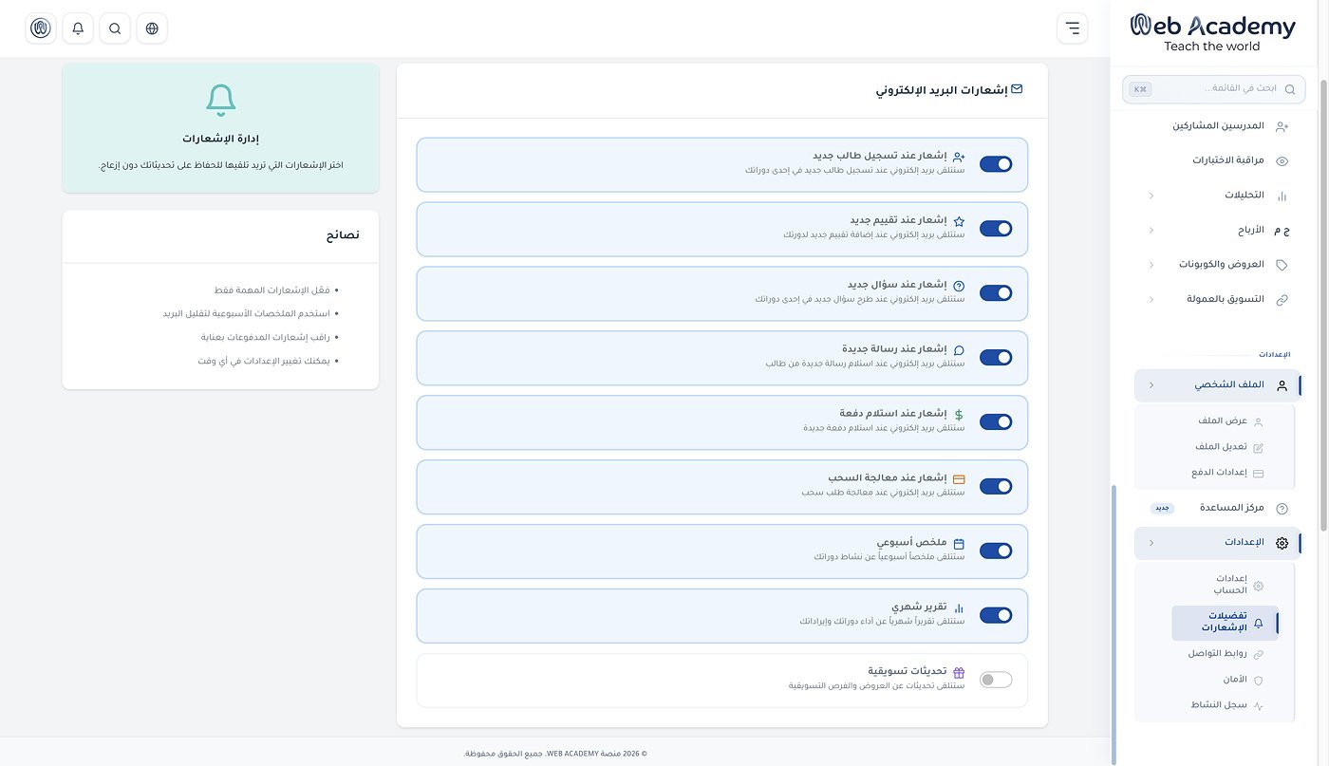Click the user avatar icon in header

41,28
